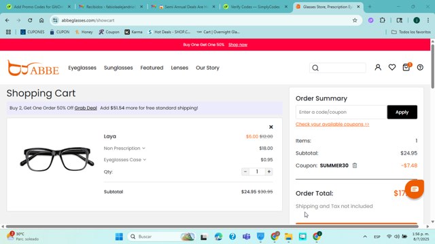Expand the Eyeglasses Case dropdown
The image size is (435, 244).
(125, 160)
